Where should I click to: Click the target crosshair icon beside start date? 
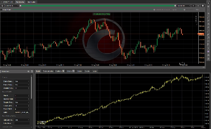2,6
